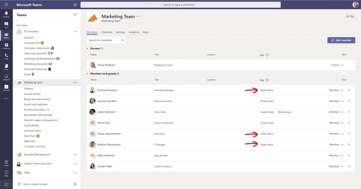Open Sales team more options ellipsis

coord(75,173)
